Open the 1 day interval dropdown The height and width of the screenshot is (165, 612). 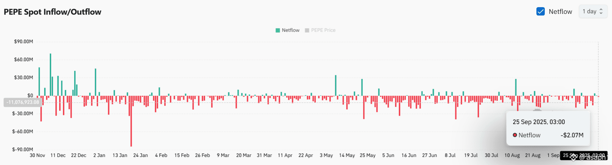pos(593,12)
